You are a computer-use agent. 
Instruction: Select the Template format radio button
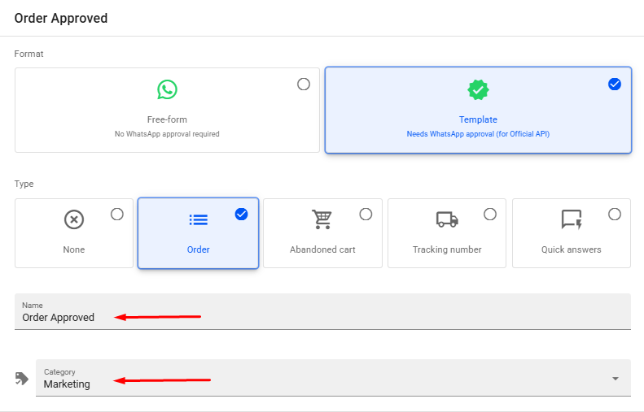click(615, 84)
